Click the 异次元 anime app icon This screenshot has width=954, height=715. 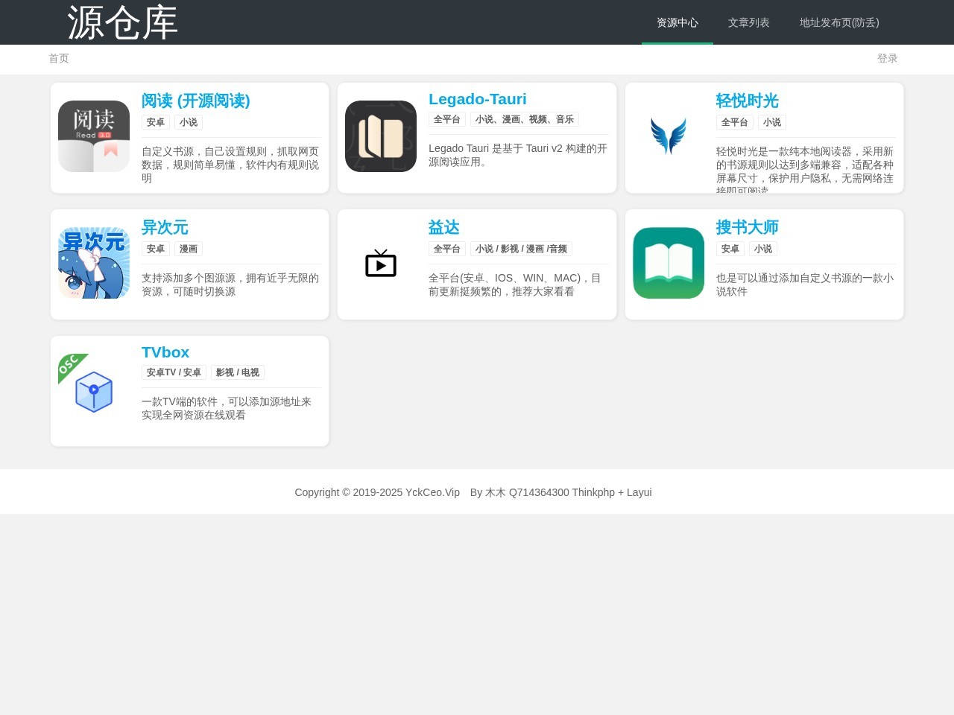click(94, 263)
